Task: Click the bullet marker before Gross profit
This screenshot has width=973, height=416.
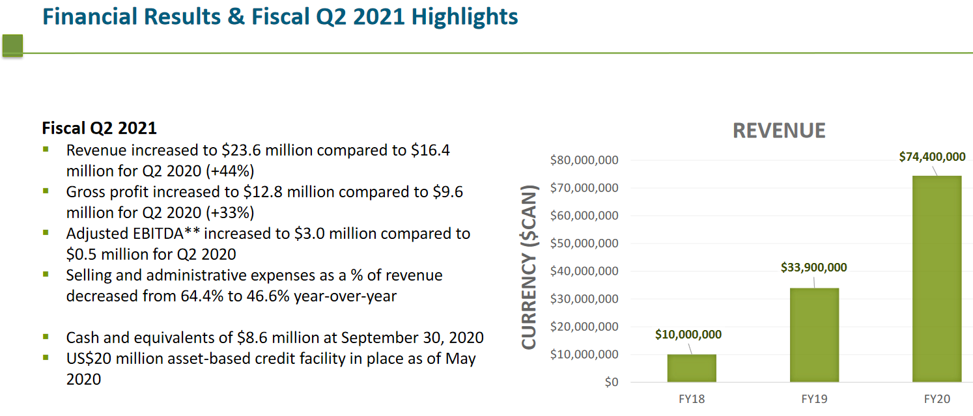Action: pos(46,191)
